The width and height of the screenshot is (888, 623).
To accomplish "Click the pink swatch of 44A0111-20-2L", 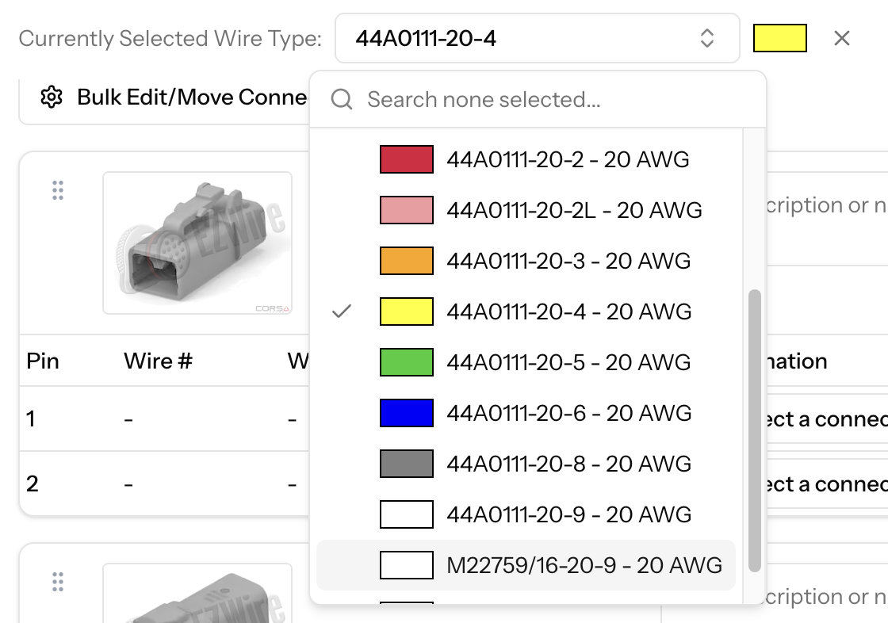I will 407,210.
